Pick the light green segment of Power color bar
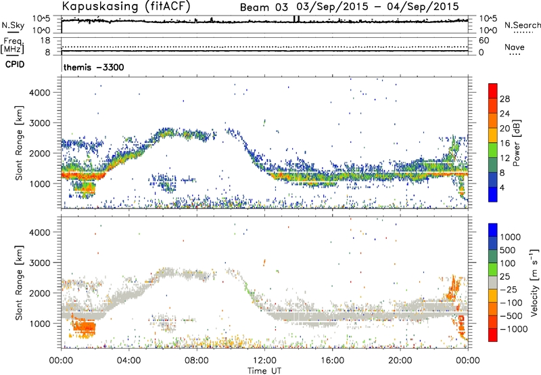The width and height of the screenshot is (541, 375). coord(493,150)
